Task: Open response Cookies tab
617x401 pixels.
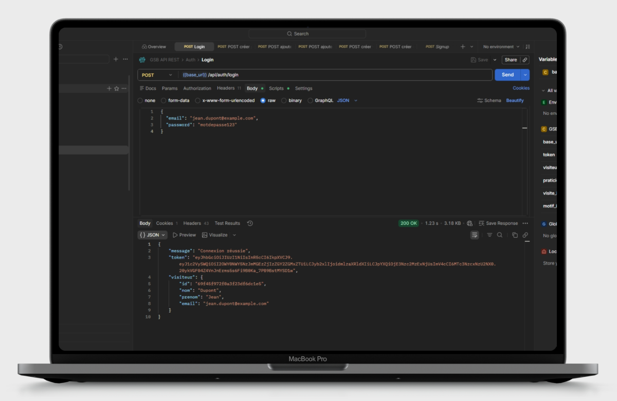Action: pyautogui.click(x=167, y=223)
